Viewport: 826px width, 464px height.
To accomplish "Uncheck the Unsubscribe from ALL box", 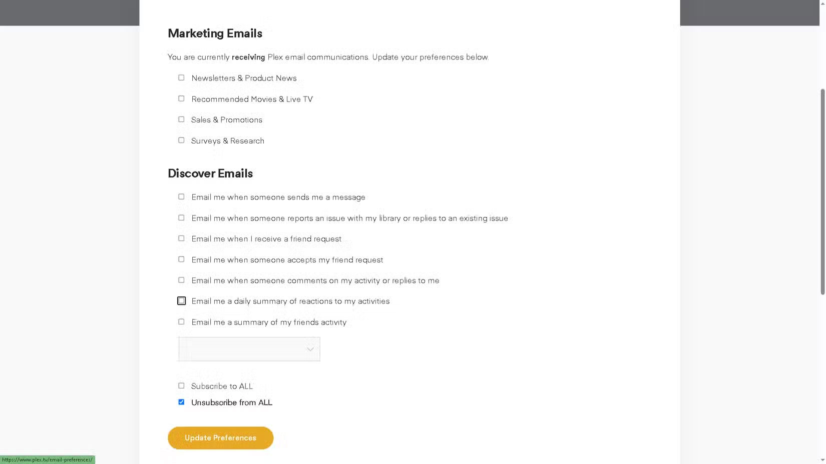I will [x=181, y=401].
